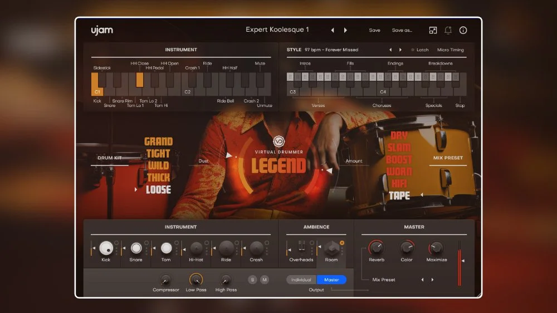
Task: Click the Save button
Action: click(374, 30)
